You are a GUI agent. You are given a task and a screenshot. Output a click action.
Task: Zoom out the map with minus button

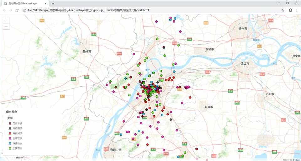[6, 27]
